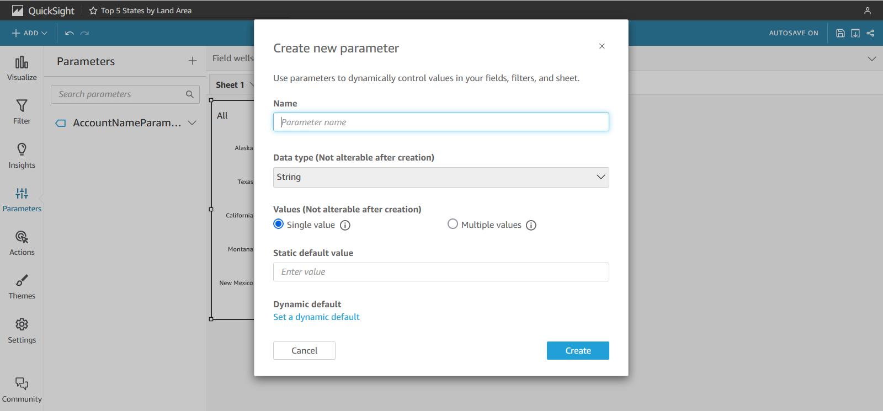Open the Settings gear icon
Screen dimensions: 883x411
click(22, 324)
